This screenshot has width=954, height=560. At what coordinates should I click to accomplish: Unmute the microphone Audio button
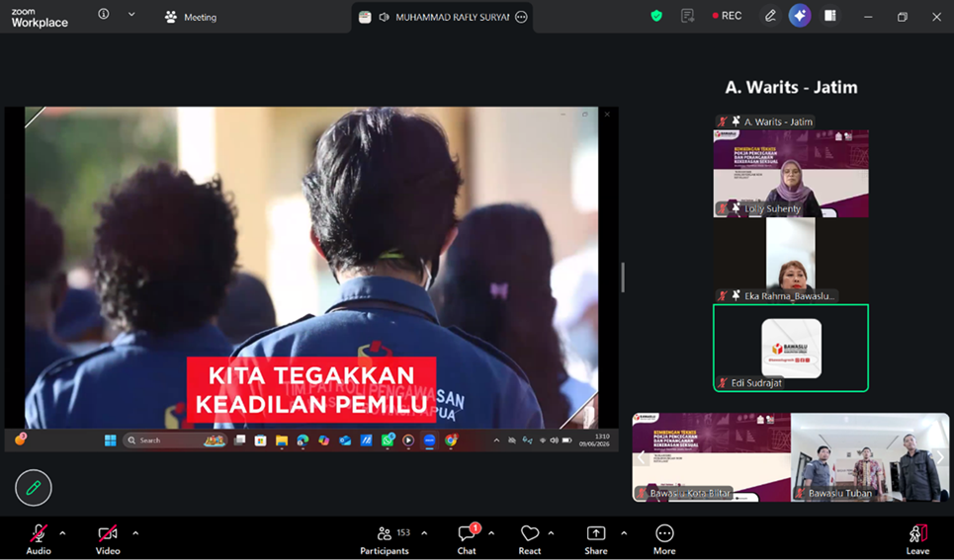39,539
